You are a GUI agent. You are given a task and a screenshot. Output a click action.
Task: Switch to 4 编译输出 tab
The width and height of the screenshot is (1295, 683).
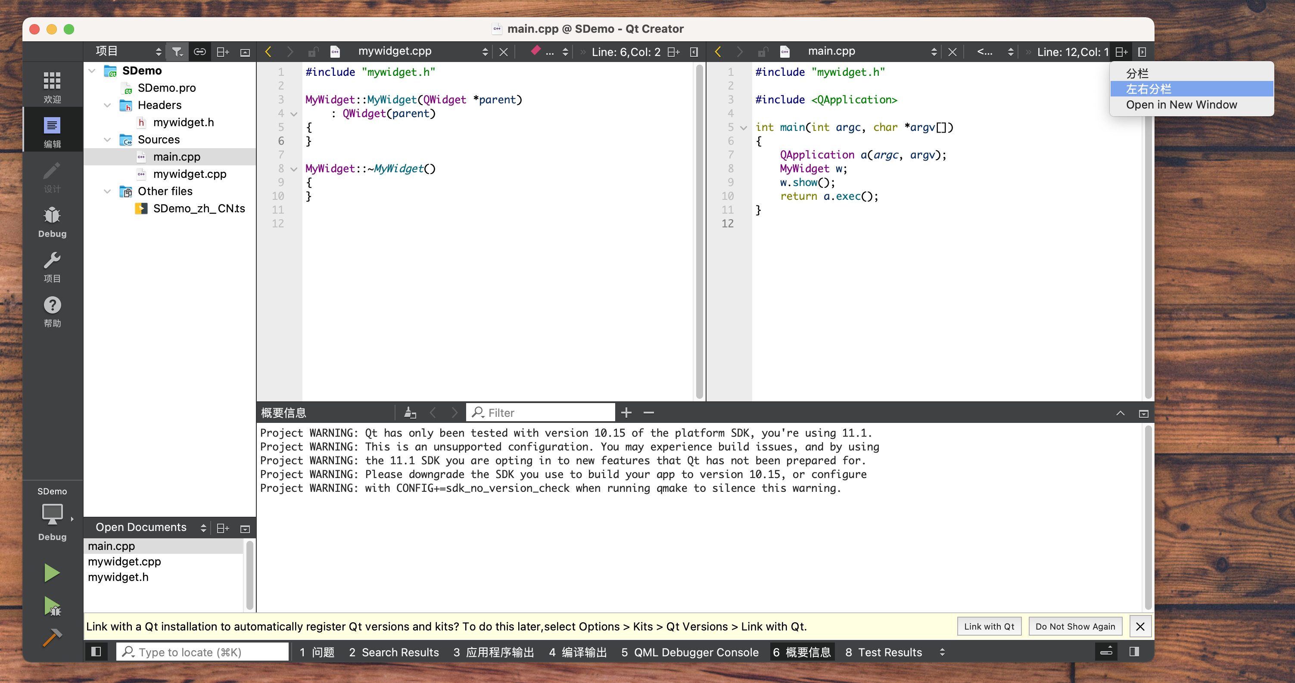pos(577,652)
